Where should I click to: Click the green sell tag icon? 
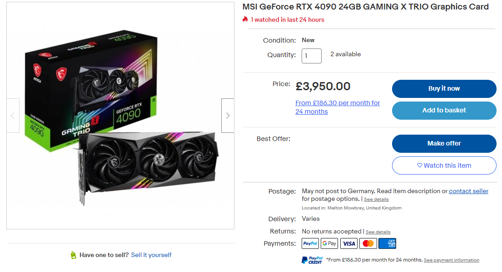(x=74, y=255)
